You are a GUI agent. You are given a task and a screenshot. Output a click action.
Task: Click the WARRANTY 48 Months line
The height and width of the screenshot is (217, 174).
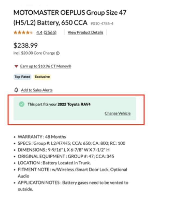pyautogui.click(x=42, y=137)
